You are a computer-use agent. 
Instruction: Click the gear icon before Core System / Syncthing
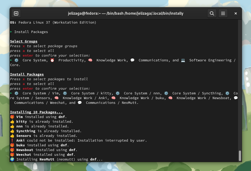166,93
